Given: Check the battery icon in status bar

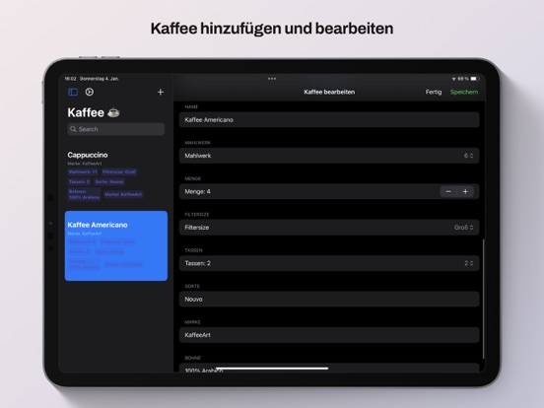Looking at the screenshot, I should (x=475, y=79).
